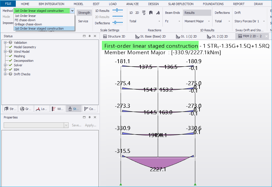This screenshot has width=272, height=187.
Task: Select the Grillage panel icon
Action: click(x=26, y=109)
